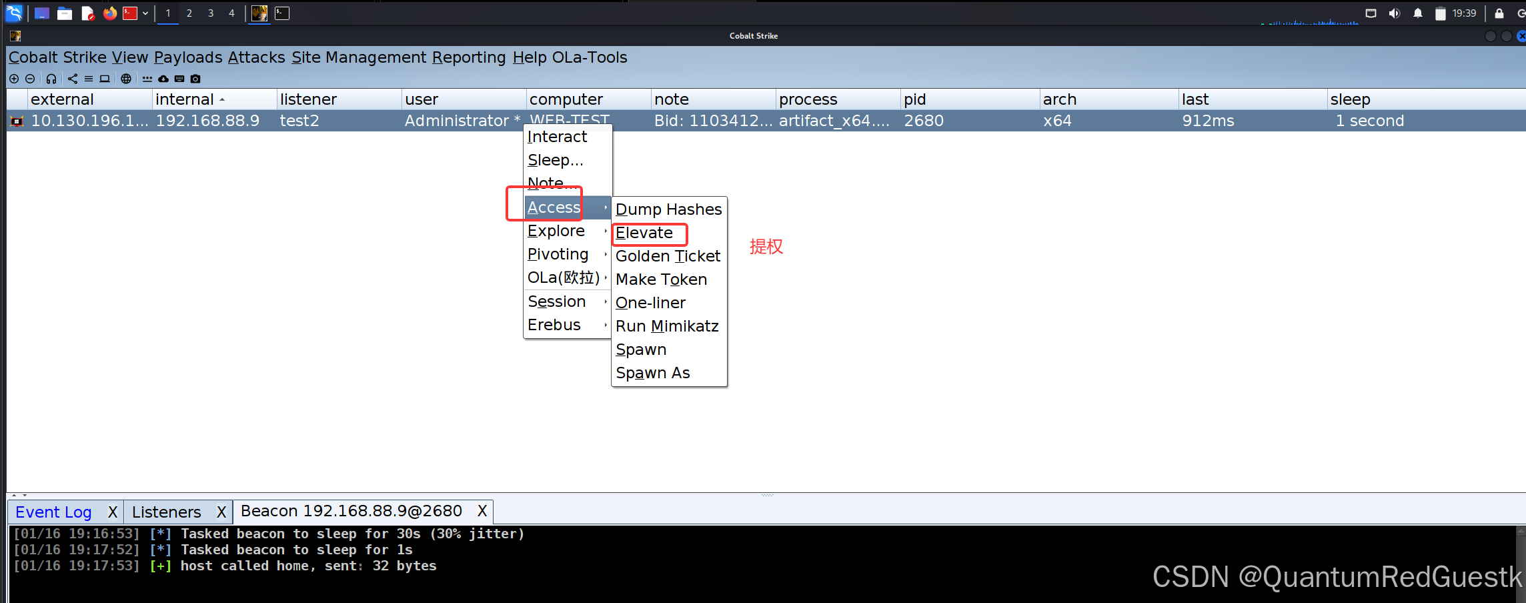Launch the text editor from the panel
The width and height of the screenshot is (1526, 603).
click(x=87, y=13)
